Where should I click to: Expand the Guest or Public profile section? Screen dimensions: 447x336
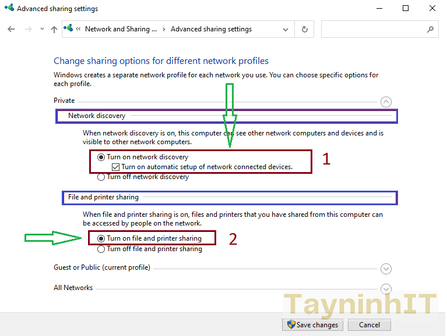coord(386,269)
